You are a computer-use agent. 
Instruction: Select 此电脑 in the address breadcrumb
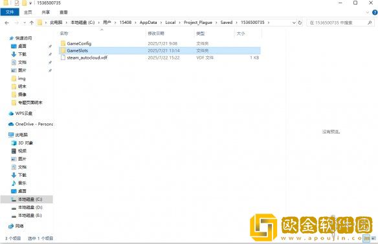click(x=56, y=23)
